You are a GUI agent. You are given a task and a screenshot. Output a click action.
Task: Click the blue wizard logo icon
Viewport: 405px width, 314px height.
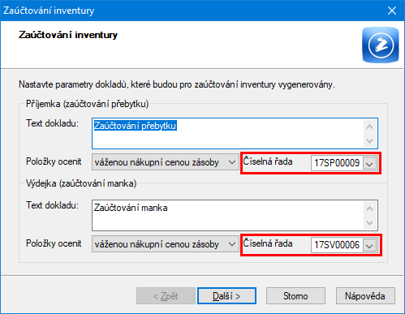(x=381, y=45)
